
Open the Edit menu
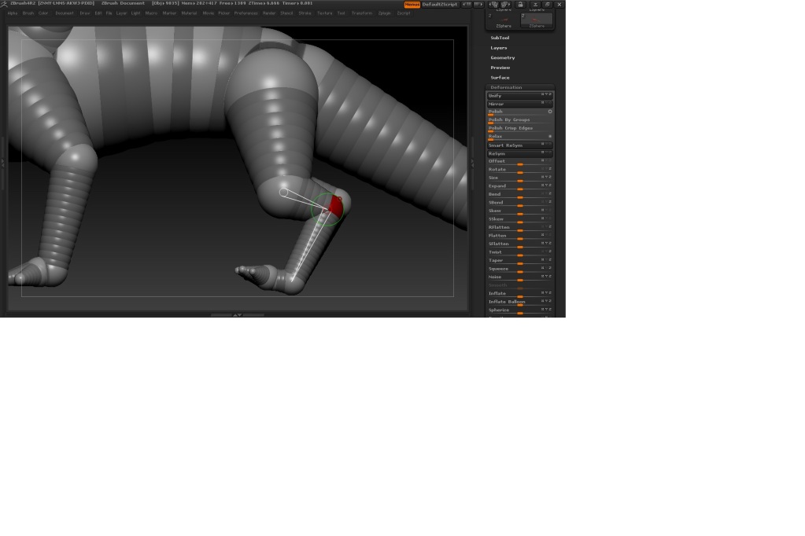[98, 13]
